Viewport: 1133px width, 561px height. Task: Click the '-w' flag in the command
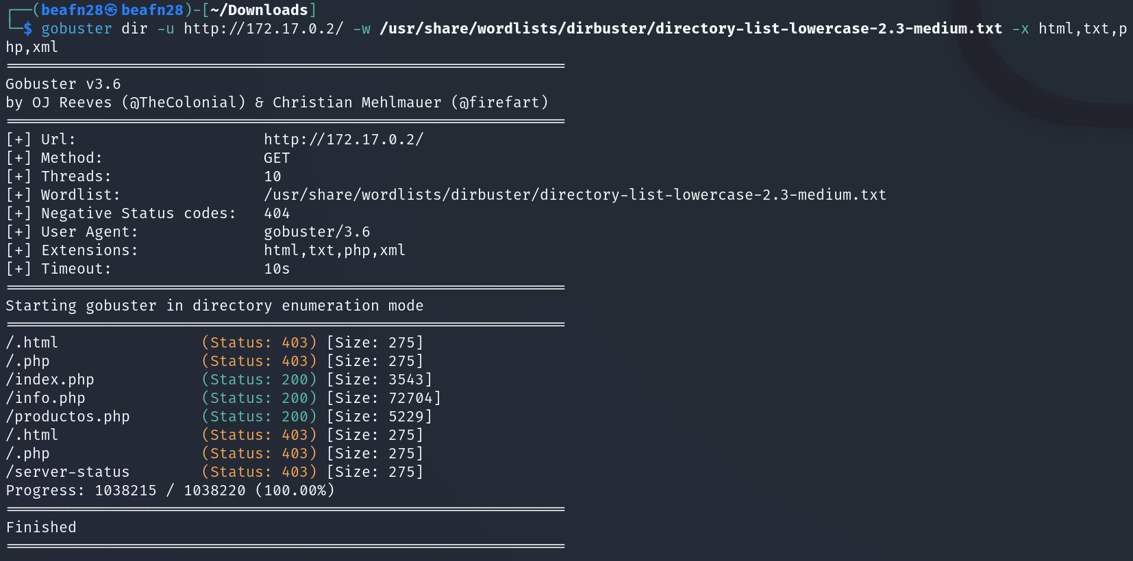(x=362, y=29)
